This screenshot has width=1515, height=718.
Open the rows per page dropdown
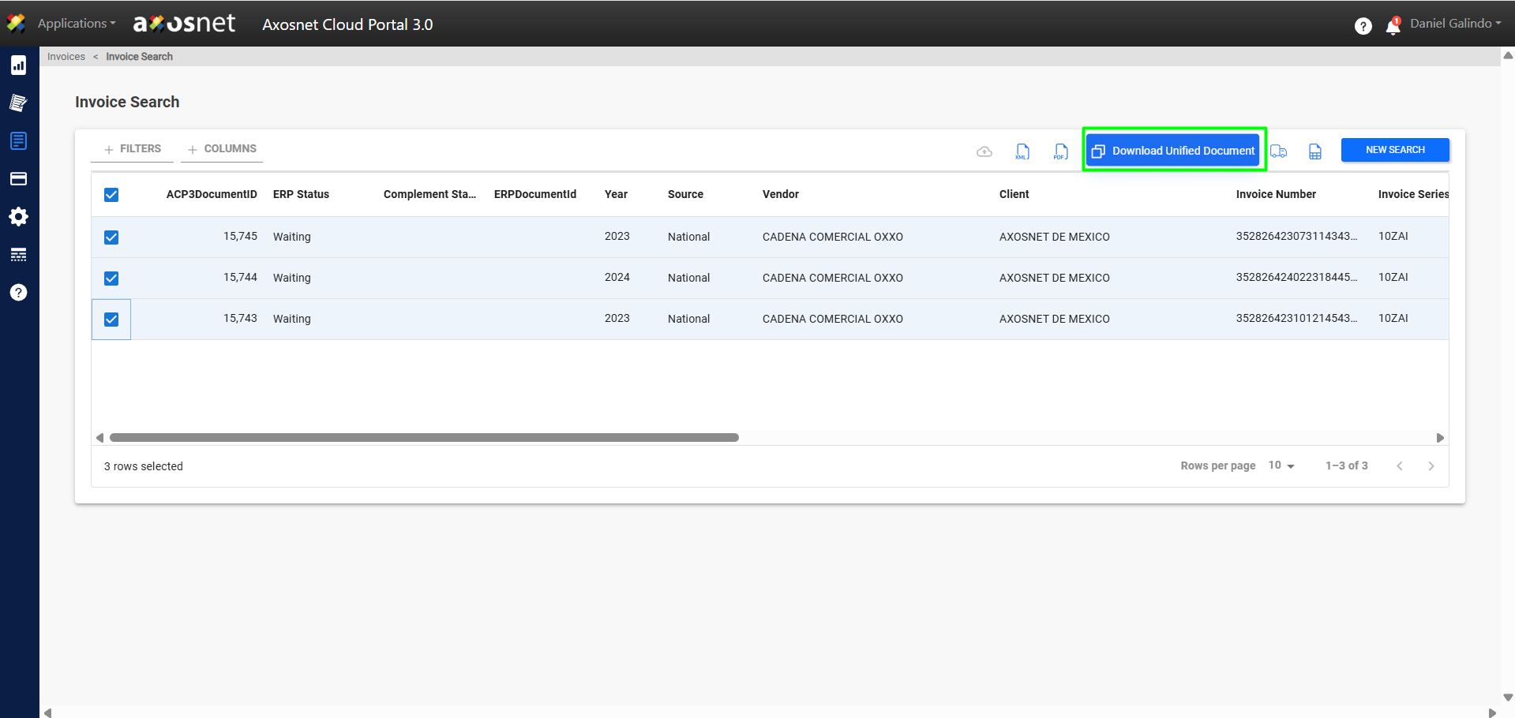click(x=1281, y=466)
